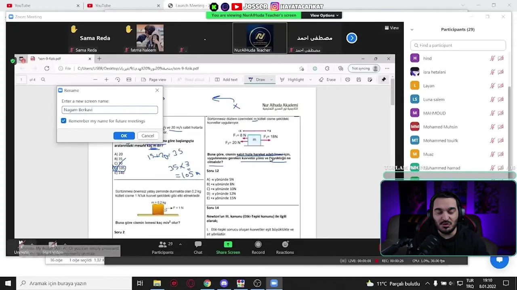The image size is (517, 290).
Task: Open Google Chrome from the taskbar
Action: tap(207, 283)
